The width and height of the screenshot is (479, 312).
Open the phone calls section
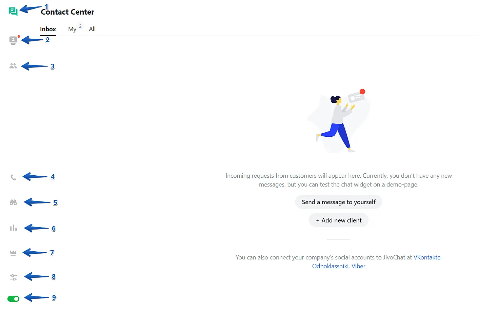click(13, 177)
